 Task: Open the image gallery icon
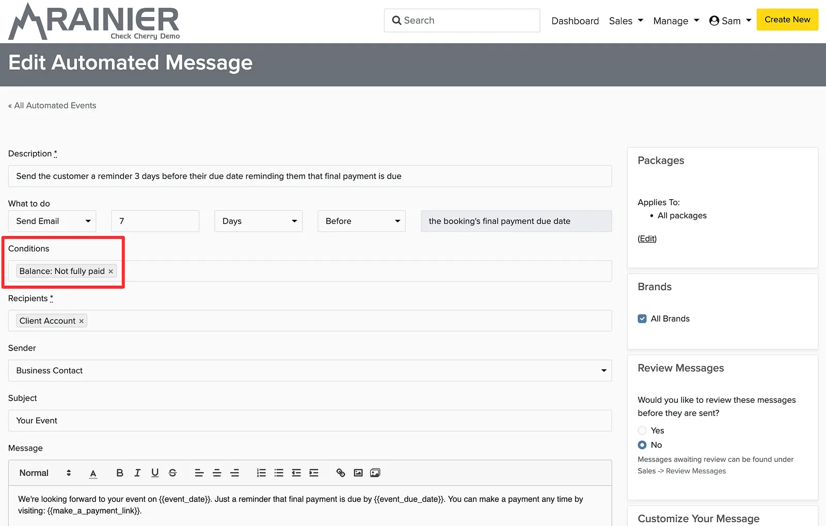[375, 473]
